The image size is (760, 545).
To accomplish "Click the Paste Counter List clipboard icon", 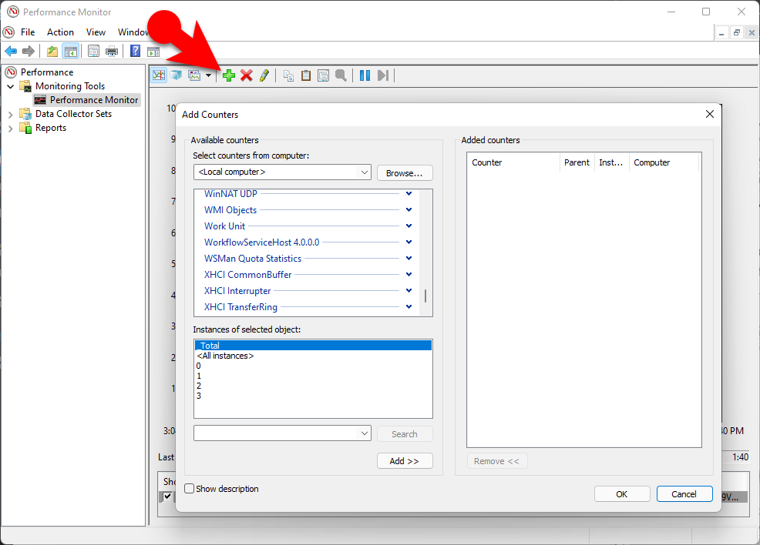I will [306, 75].
